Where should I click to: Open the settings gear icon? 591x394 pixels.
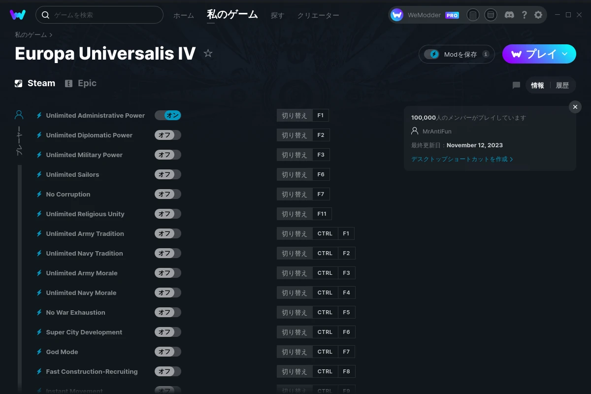538,15
